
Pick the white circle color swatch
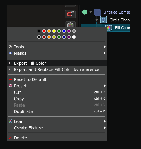74,37
